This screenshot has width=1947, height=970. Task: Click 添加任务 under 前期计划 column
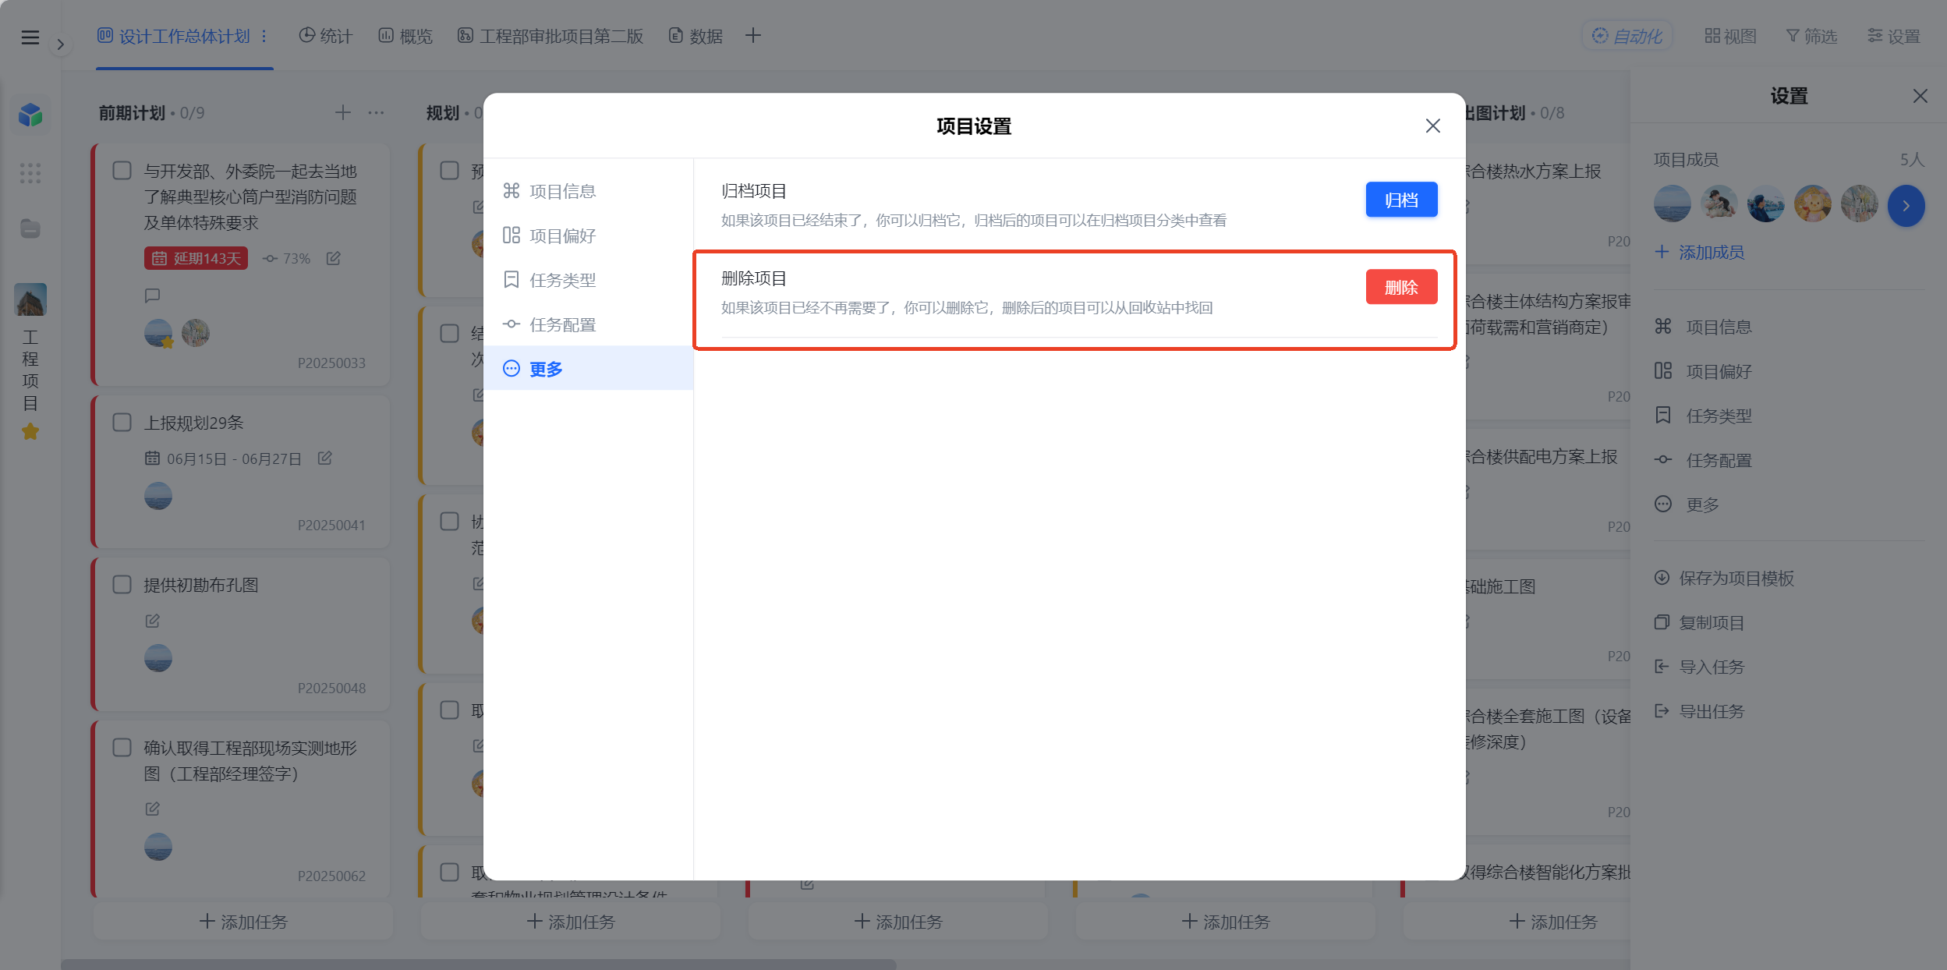(x=243, y=922)
